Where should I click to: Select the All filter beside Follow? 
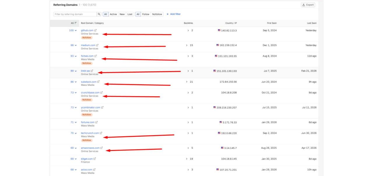(x=138, y=14)
